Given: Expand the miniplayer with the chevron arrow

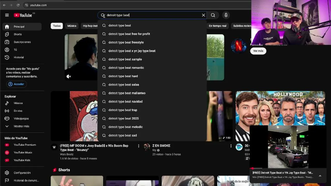Looking at the screenshot, I should (x=320, y=176).
